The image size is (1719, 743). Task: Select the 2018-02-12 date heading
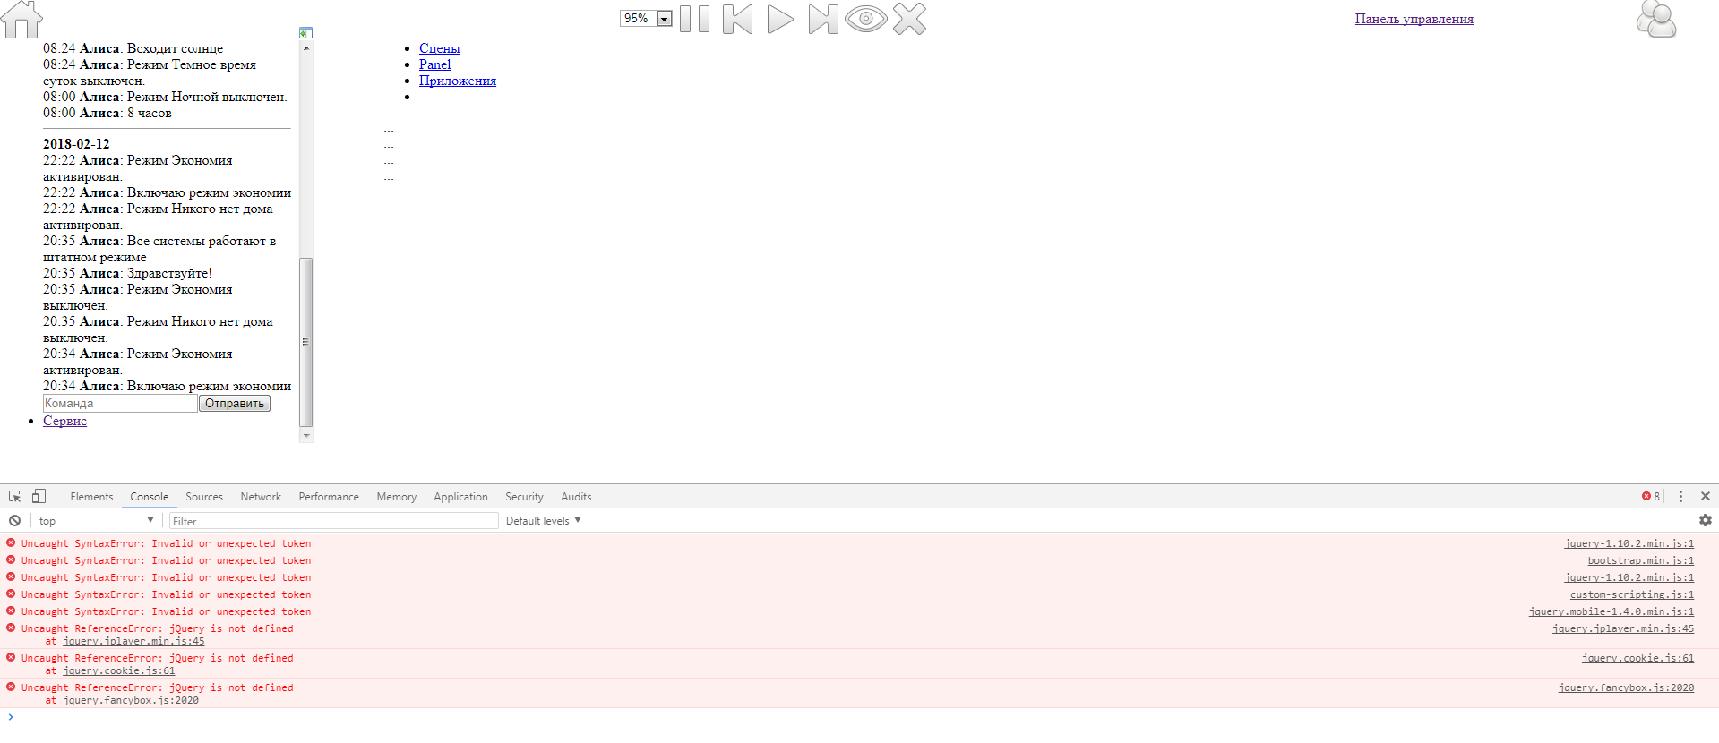point(76,144)
